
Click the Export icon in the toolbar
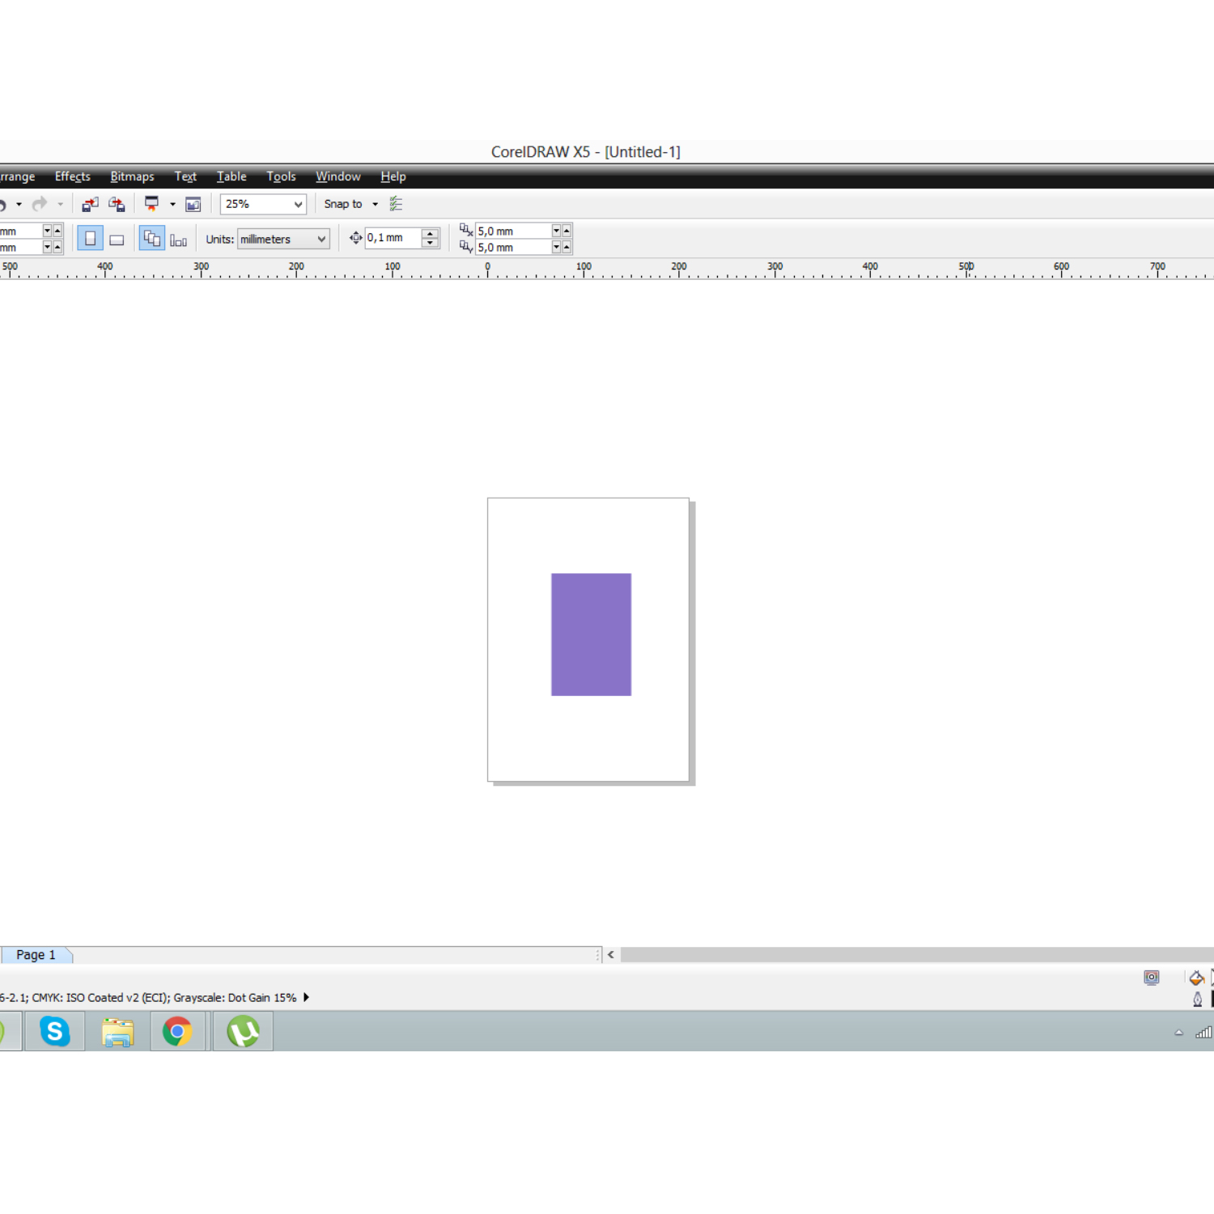tap(117, 204)
